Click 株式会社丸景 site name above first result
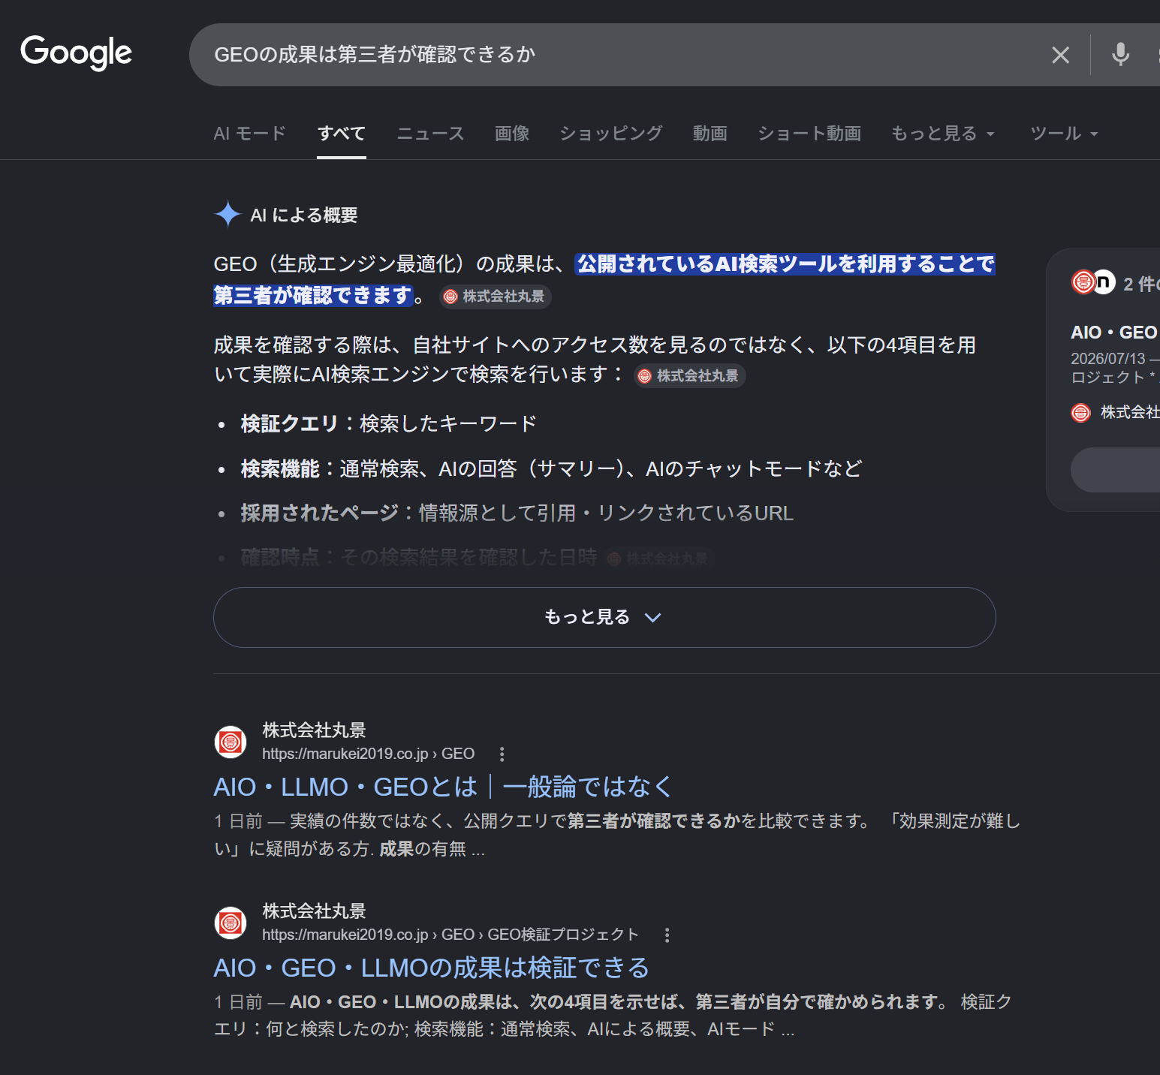The height and width of the screenshot is (1075, 1160). click(314, 730)
